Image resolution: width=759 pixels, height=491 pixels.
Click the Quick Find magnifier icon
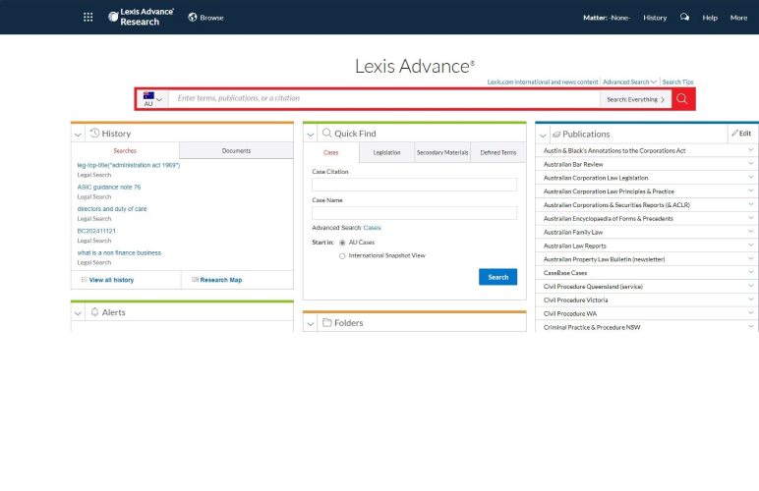(x=327, y=133)
